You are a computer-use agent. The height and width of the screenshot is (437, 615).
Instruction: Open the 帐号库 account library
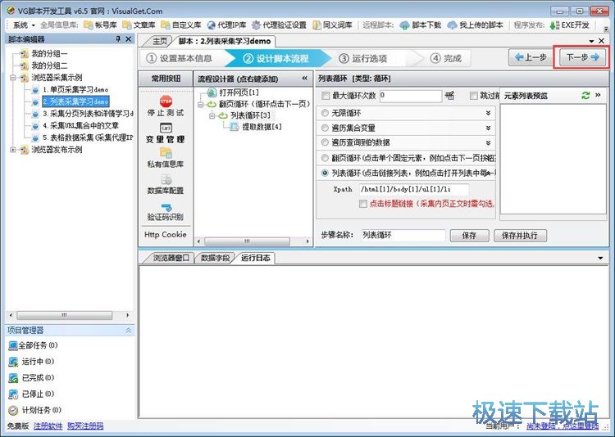100,25
